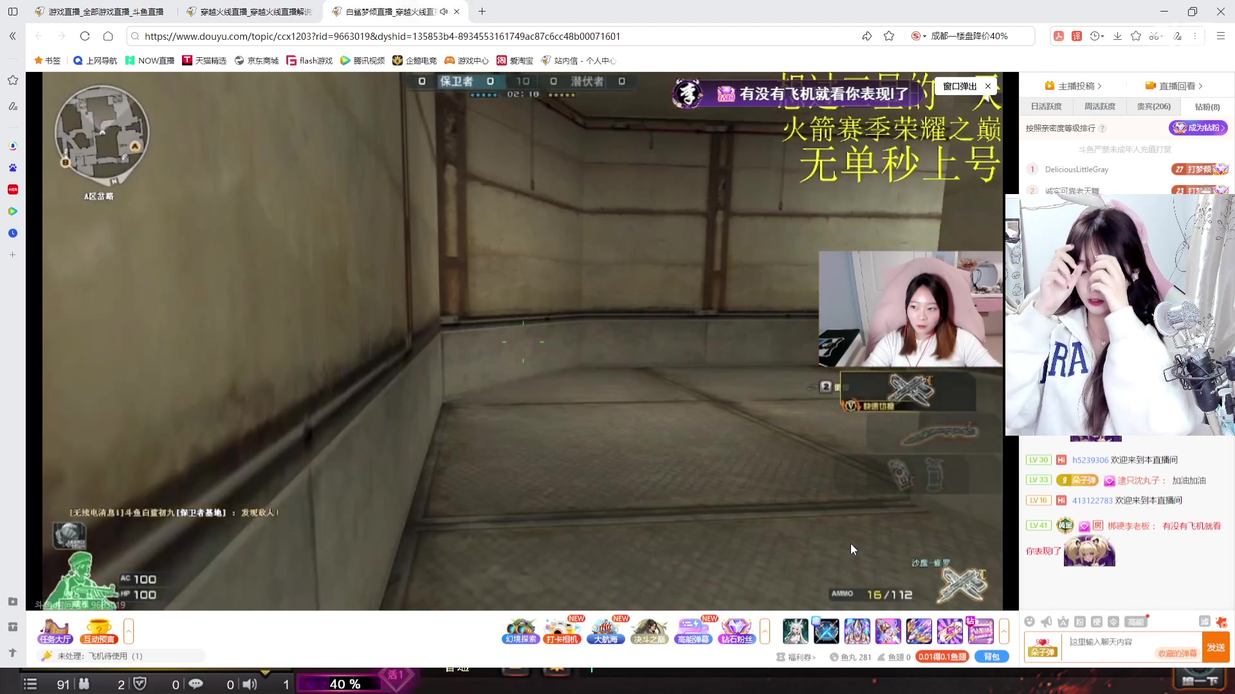Image resolution: width=1235 pixels, height=694 pixels.
Task: Click the megaphone broadcast icon in chat
Action: 1047,621
